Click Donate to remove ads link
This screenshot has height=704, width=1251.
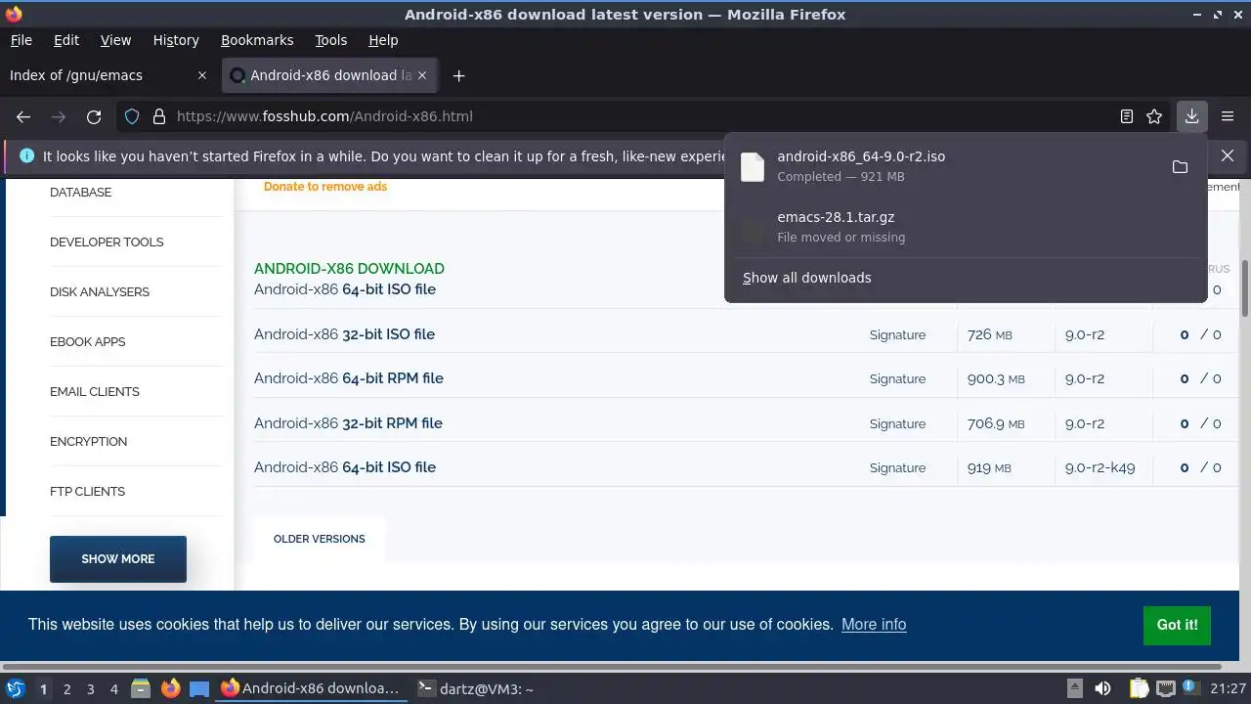point(325,187)
